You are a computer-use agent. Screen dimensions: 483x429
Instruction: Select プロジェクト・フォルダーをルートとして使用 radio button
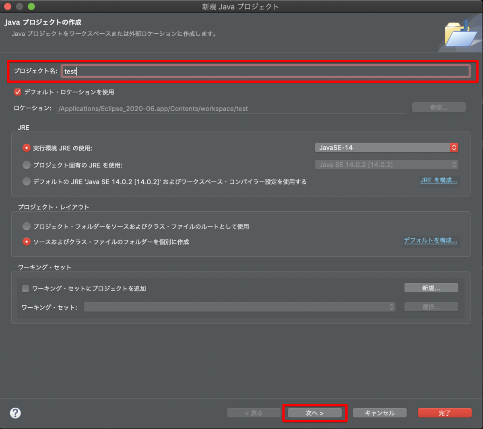(27, 226)
